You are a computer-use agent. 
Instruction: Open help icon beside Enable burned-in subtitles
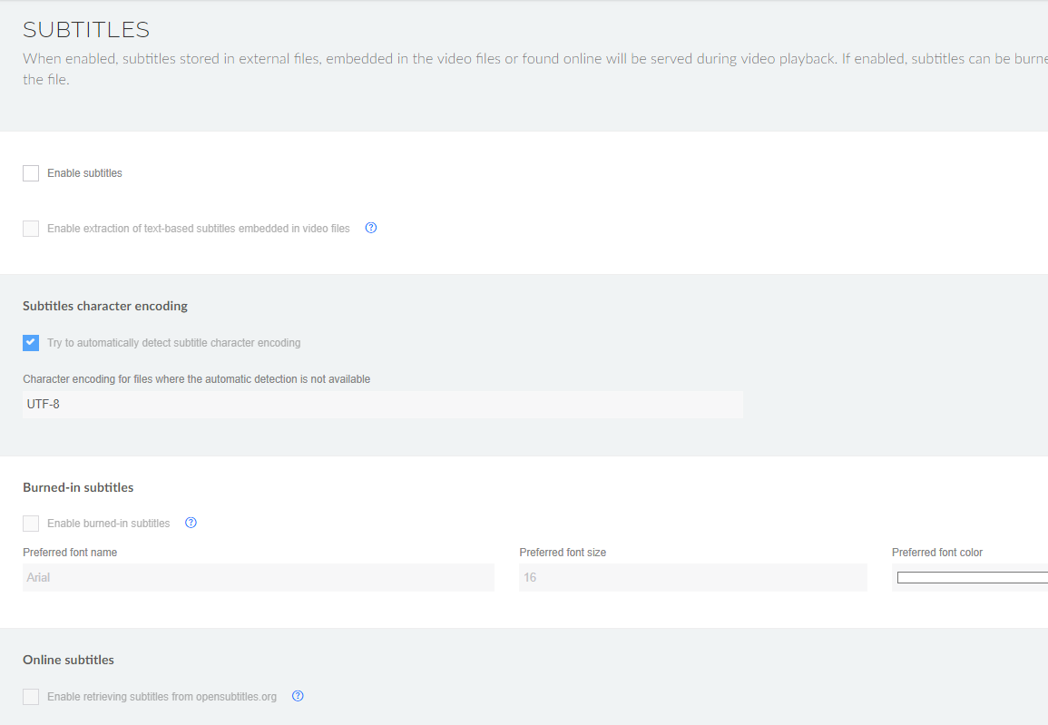(191, 523)
